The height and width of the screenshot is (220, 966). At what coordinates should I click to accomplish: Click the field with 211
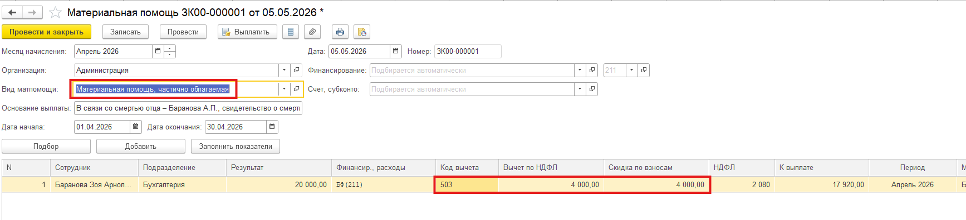click(615, 70)
